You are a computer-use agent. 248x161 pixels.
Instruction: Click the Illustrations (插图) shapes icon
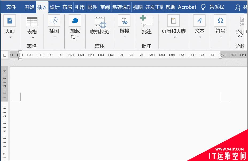pos(54,21)
